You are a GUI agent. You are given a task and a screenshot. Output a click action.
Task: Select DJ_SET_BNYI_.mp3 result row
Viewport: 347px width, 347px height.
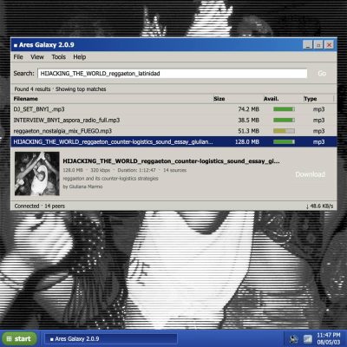tap(173, 109)
